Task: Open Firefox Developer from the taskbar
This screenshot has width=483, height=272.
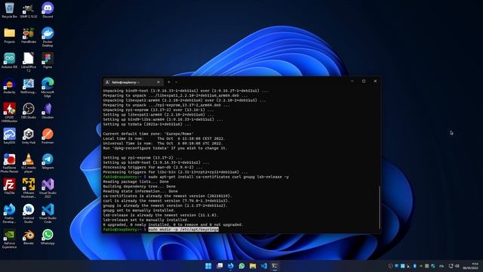Action: pos(230,266)
